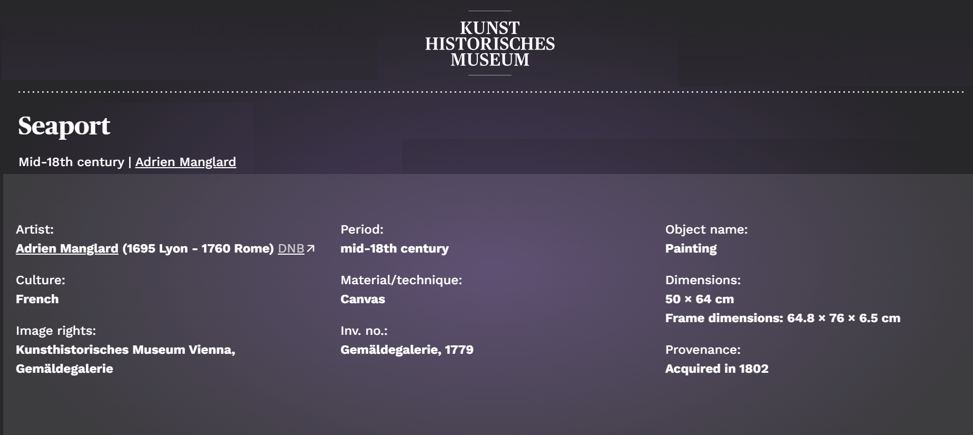Click the 'Provenance:' field label
The image size is (973, 435).
(703, 350)
